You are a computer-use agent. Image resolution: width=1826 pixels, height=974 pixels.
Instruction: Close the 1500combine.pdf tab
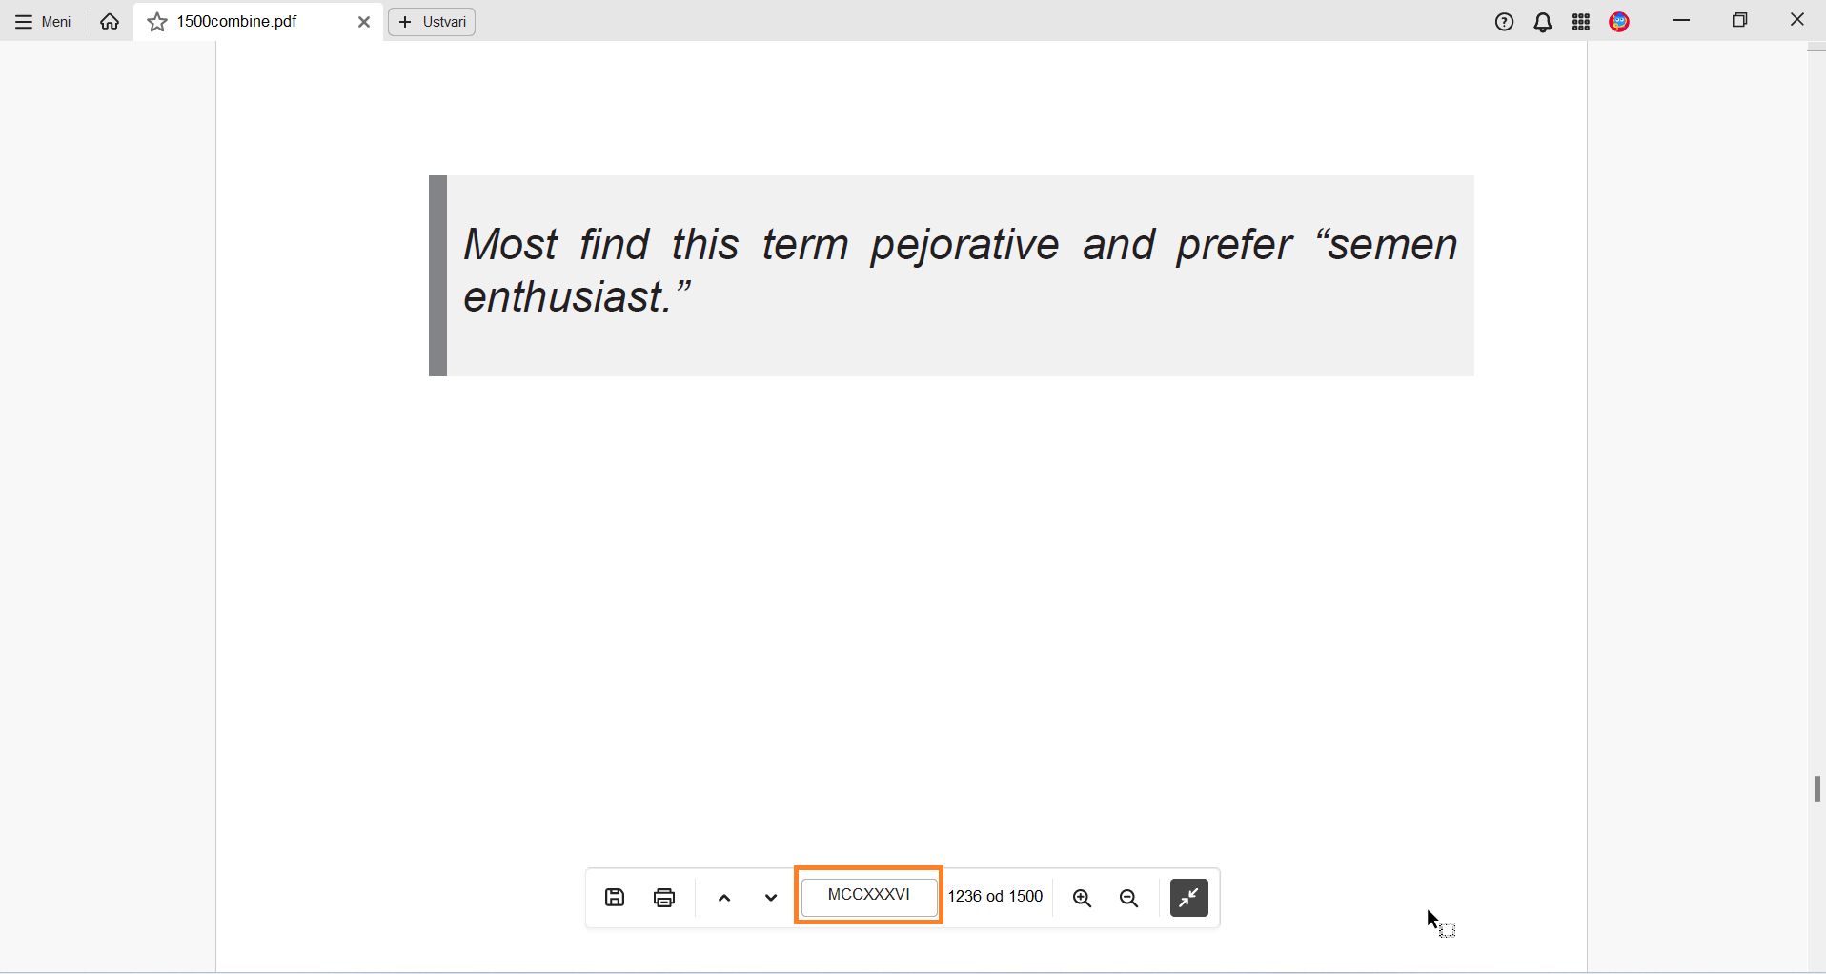point(363,22)
